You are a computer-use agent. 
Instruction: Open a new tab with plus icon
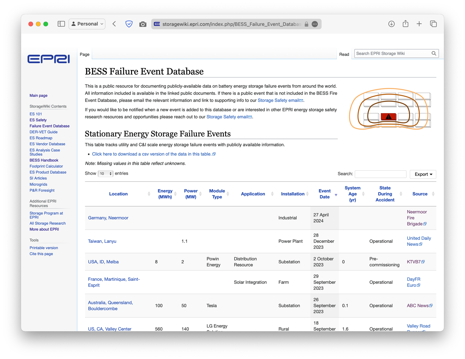(419, 24)
